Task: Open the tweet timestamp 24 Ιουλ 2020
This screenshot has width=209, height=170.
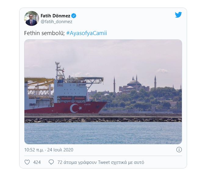Action: (x=60, y=150)
